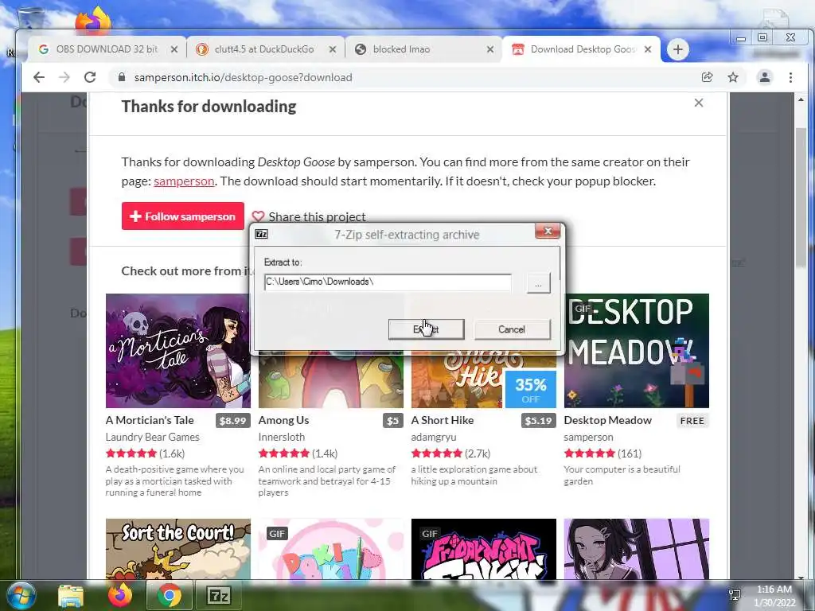The image size is (815, 611).
Task: Click the Chrome forward arrow
Action: [64, 77]
